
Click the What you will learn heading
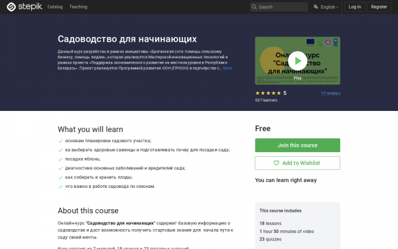pos(90,129)
